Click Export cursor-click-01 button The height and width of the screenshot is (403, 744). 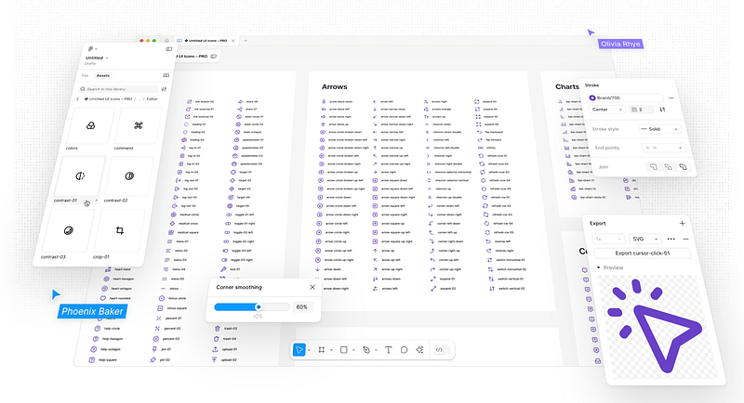(643, 253)
